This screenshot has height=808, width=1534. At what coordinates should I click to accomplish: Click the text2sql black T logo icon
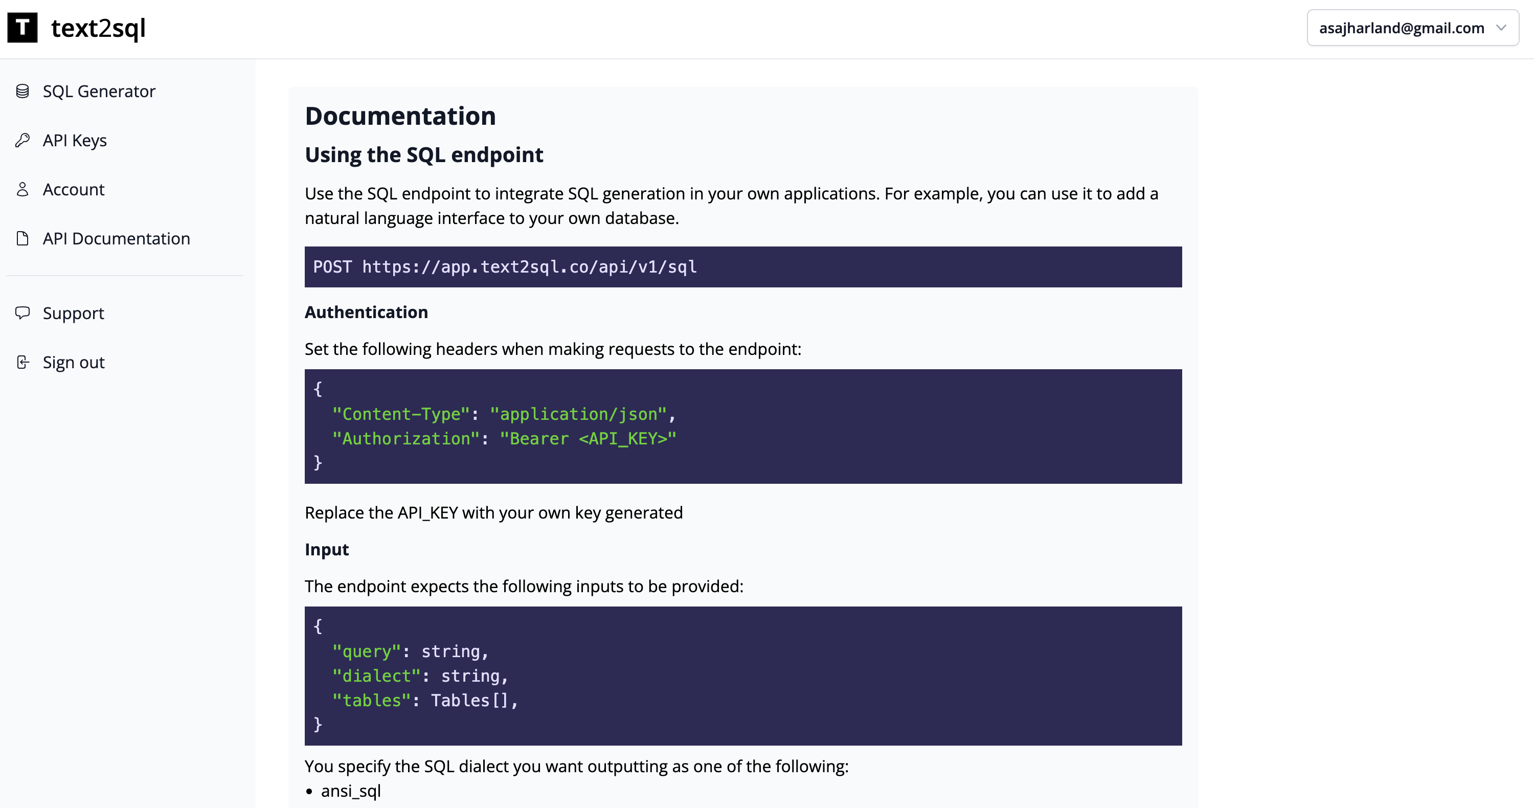(22, 28)
